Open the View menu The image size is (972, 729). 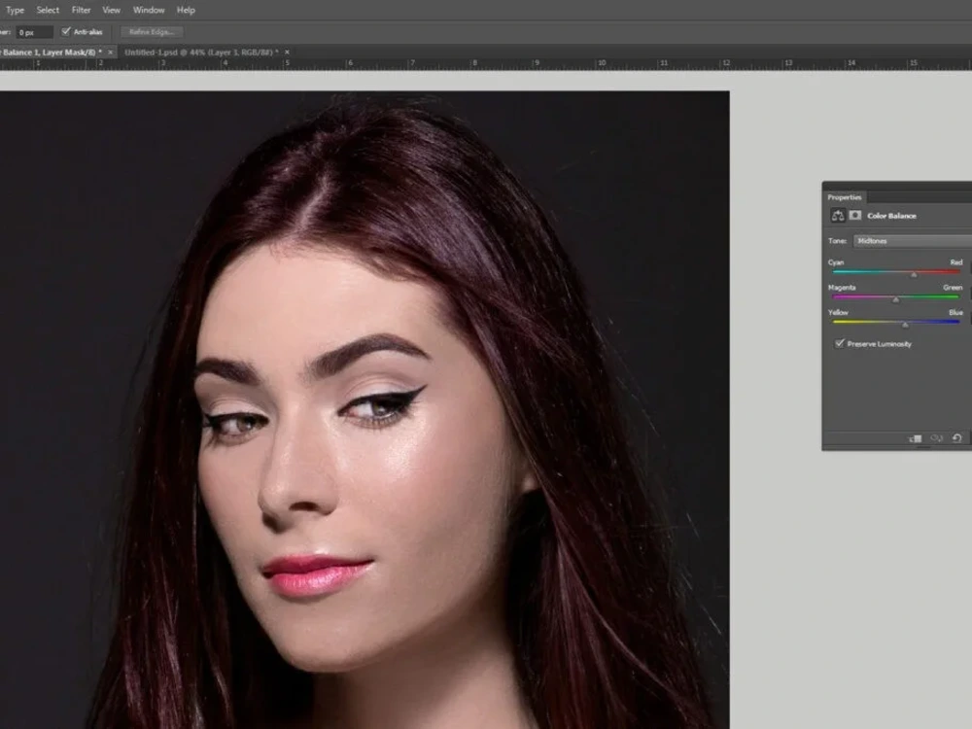(x=112, y=10)
